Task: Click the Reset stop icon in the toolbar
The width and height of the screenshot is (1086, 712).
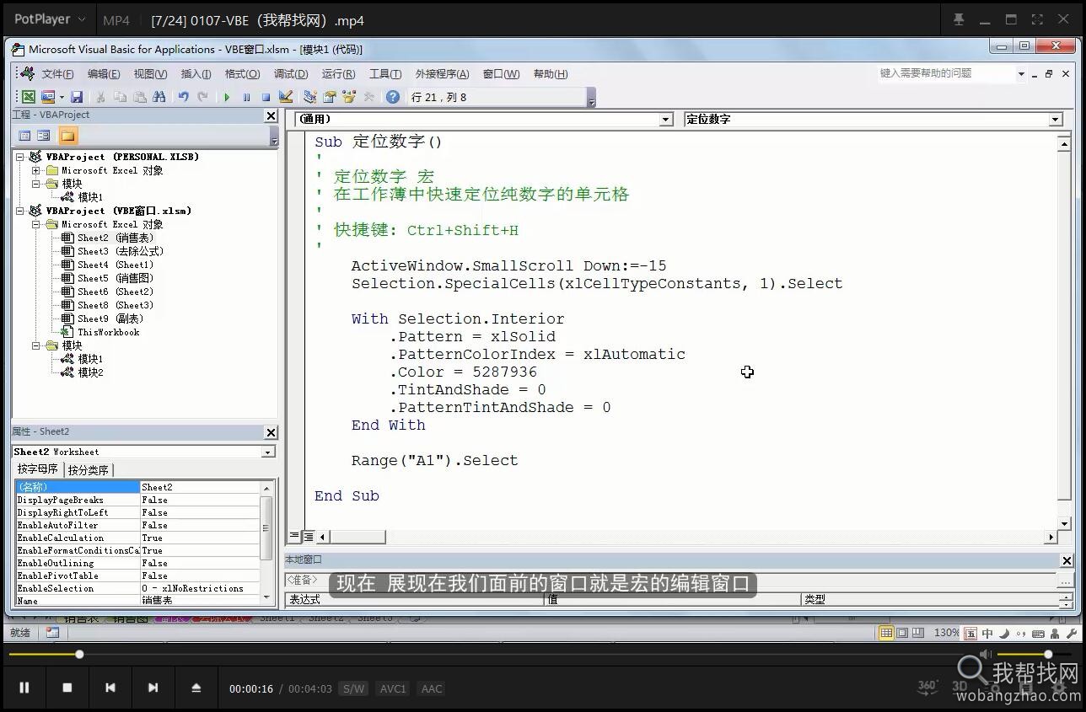Action: coord(266,97)
